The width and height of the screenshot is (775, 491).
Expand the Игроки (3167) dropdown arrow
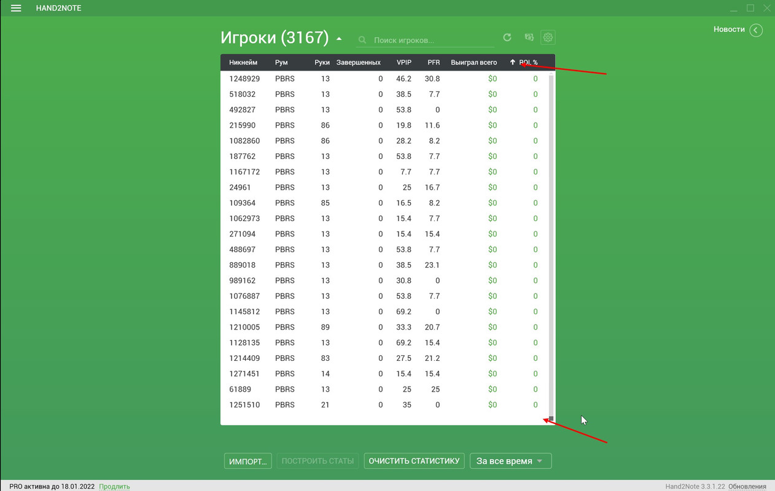[x=339, y=39]
